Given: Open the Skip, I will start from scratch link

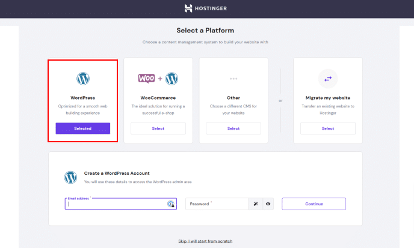Looking at the screenshot, I should 205,241.
